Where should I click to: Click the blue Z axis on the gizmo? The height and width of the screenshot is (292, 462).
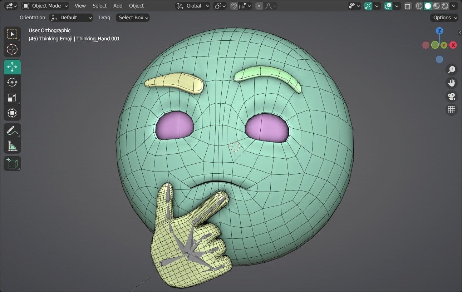coord(439,31)
